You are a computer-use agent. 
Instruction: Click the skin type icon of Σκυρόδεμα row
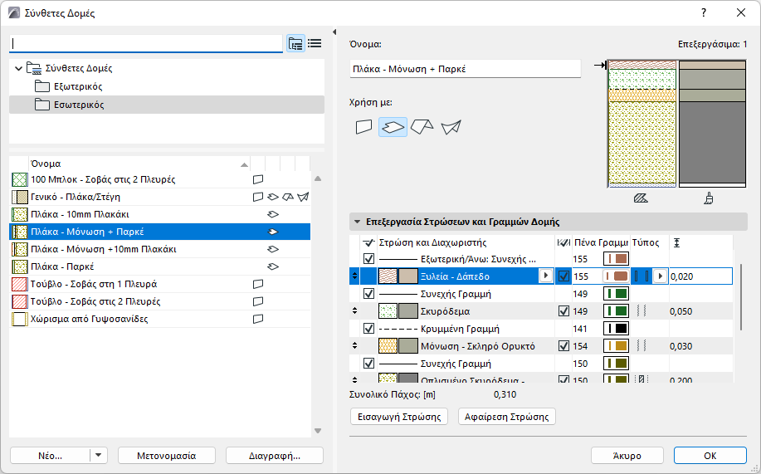point(641,311)
